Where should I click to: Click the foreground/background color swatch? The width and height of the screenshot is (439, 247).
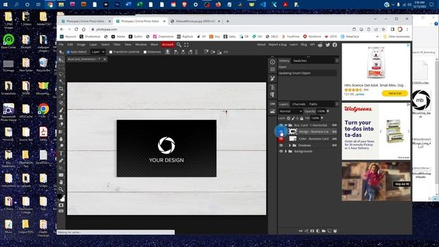[x=61, y=198]
